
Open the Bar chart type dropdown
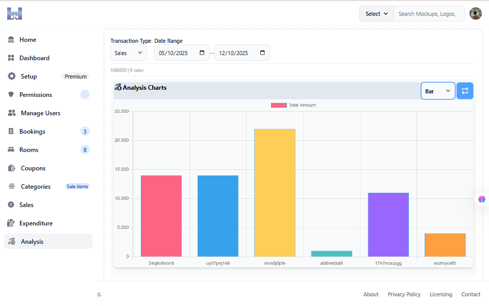(x=437, y=91)
